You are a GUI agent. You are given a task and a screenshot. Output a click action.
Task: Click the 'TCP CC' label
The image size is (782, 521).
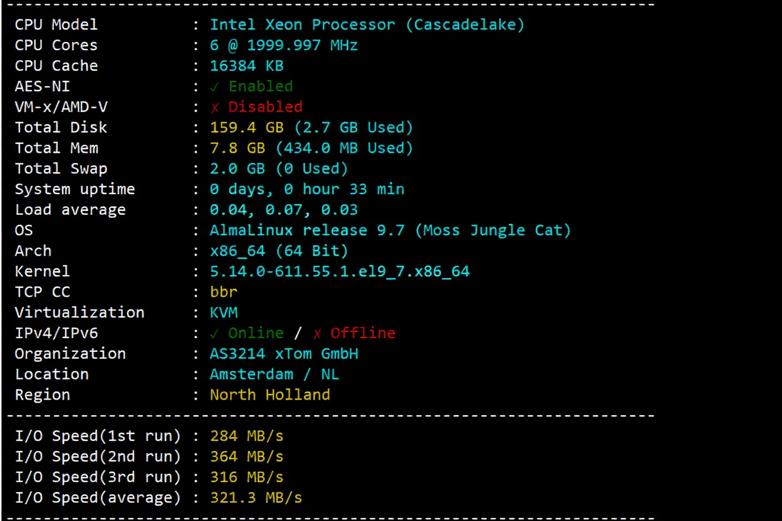43,292
